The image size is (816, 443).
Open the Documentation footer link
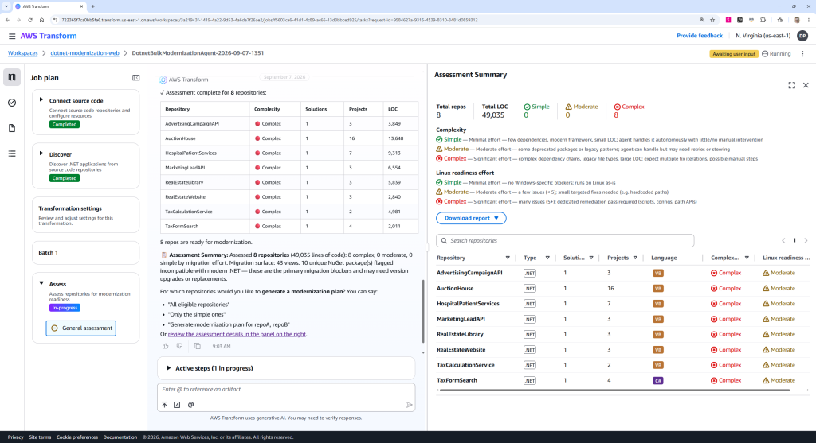pos(120,437)
